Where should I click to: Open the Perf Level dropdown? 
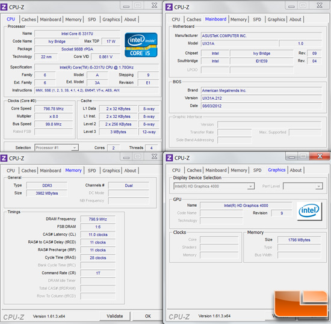pyautogui.click(x=303, y=186)
